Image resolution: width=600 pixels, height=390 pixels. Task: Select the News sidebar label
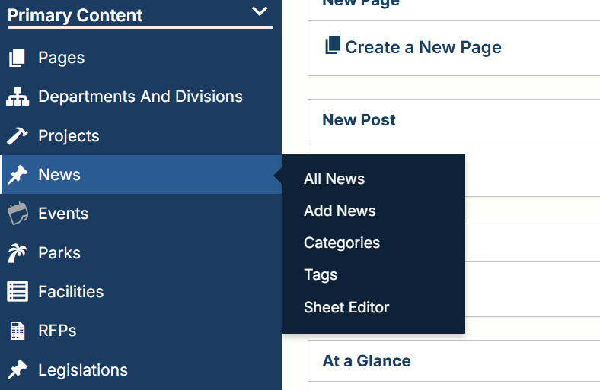coord(59,175)
